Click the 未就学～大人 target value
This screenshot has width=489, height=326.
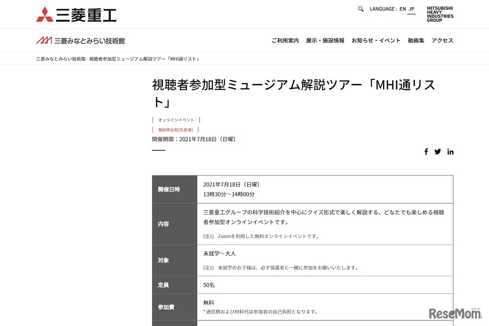pos(220,254)
